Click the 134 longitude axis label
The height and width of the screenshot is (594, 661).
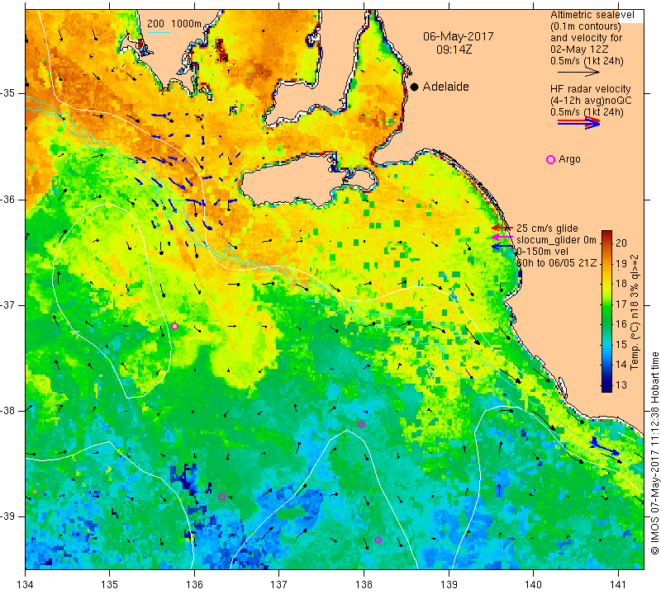click(x=26, y=584)
